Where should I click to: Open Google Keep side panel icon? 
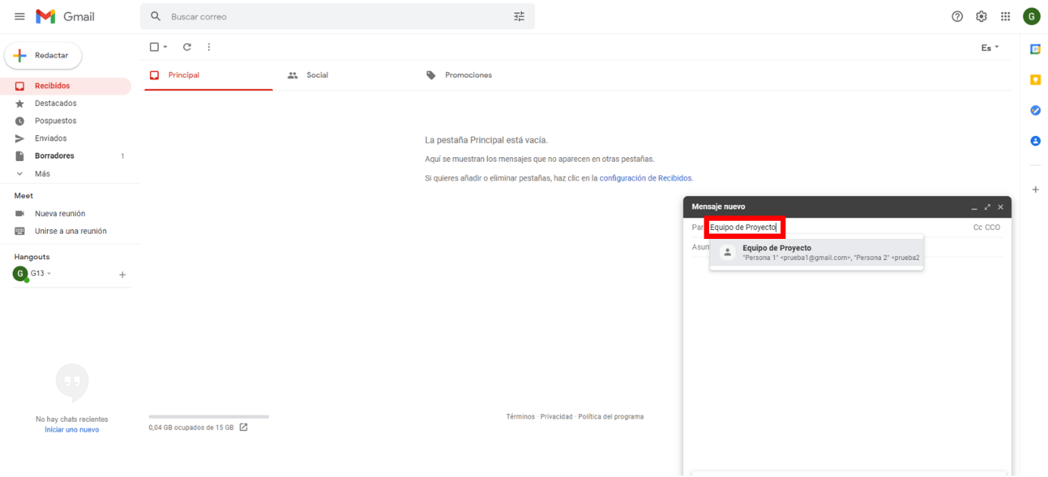(1036, 79)
